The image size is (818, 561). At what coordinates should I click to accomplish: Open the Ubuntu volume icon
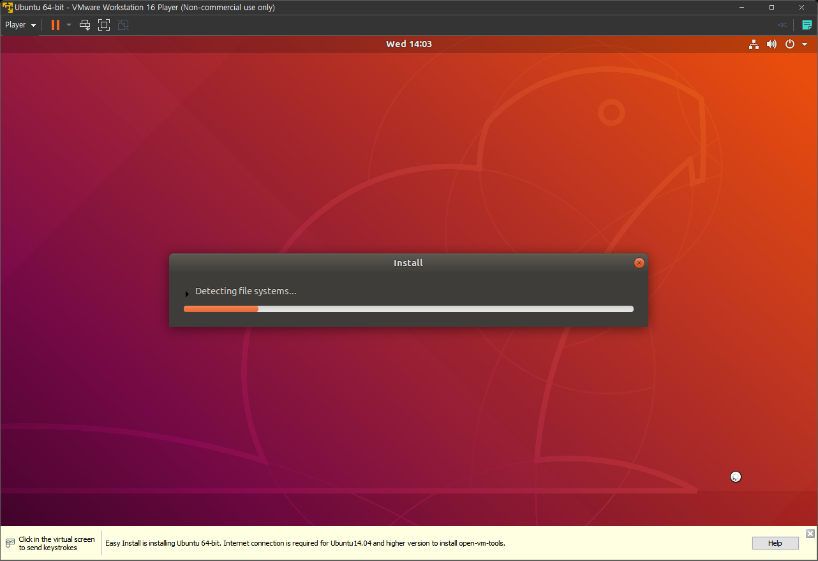[772, 44]
